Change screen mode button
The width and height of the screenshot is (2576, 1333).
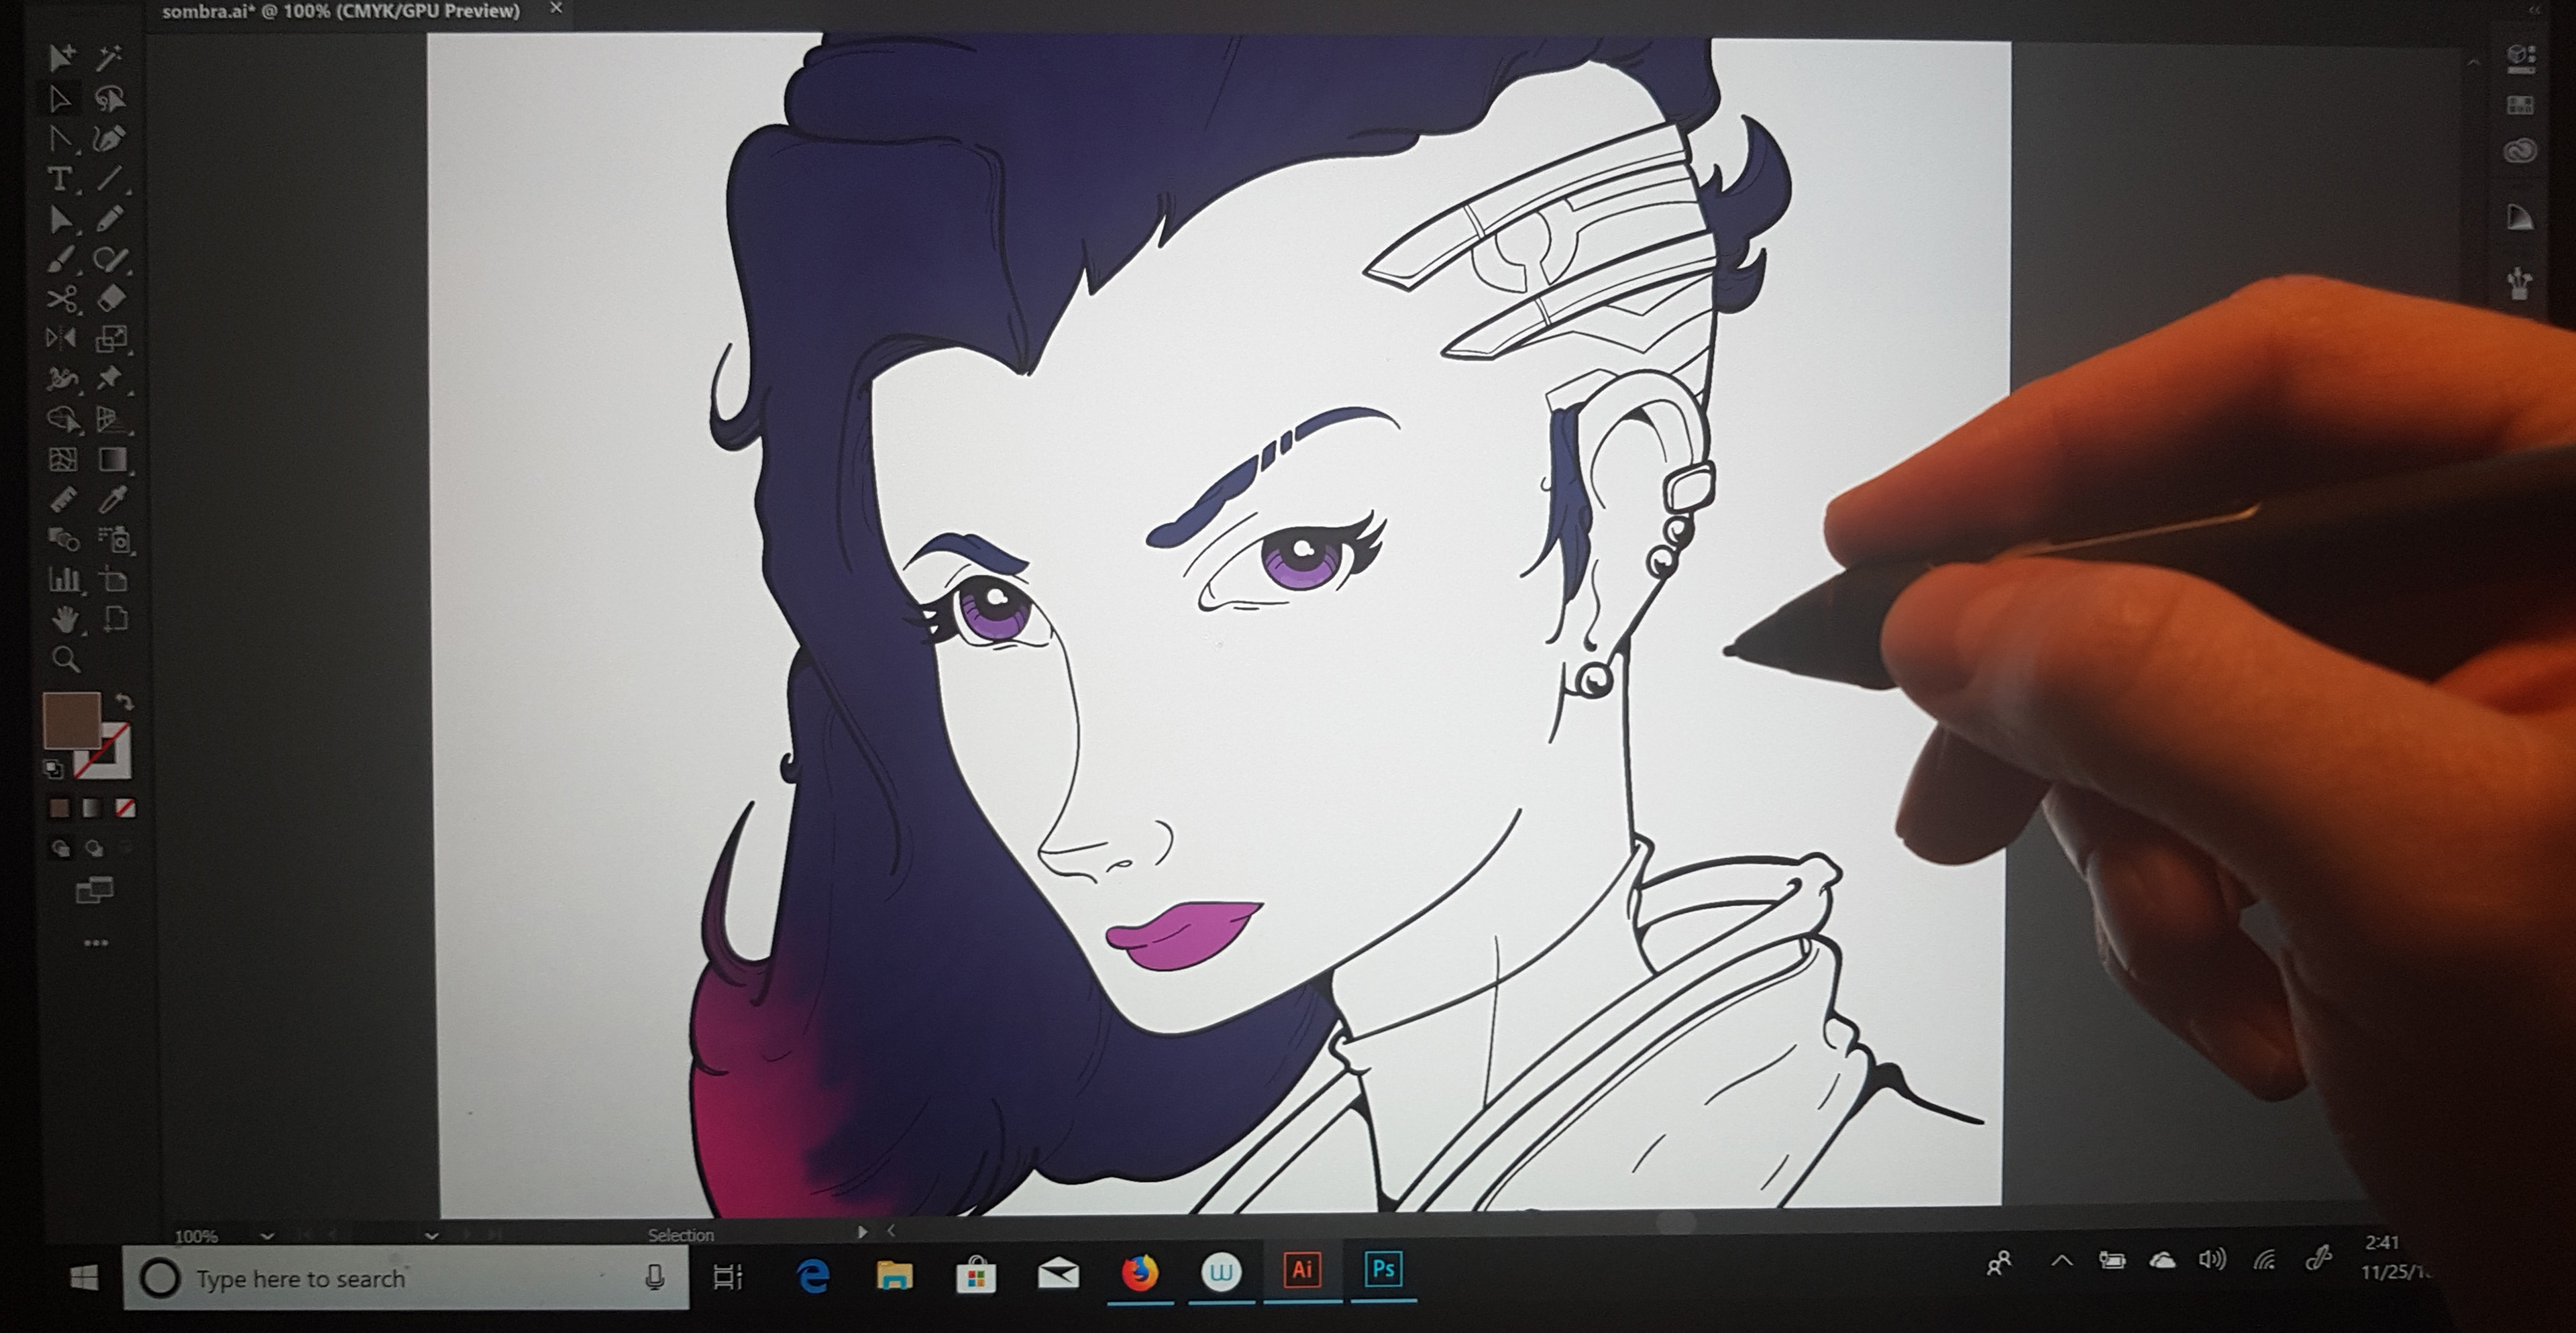pyautogui.click(x=95, y=889)
